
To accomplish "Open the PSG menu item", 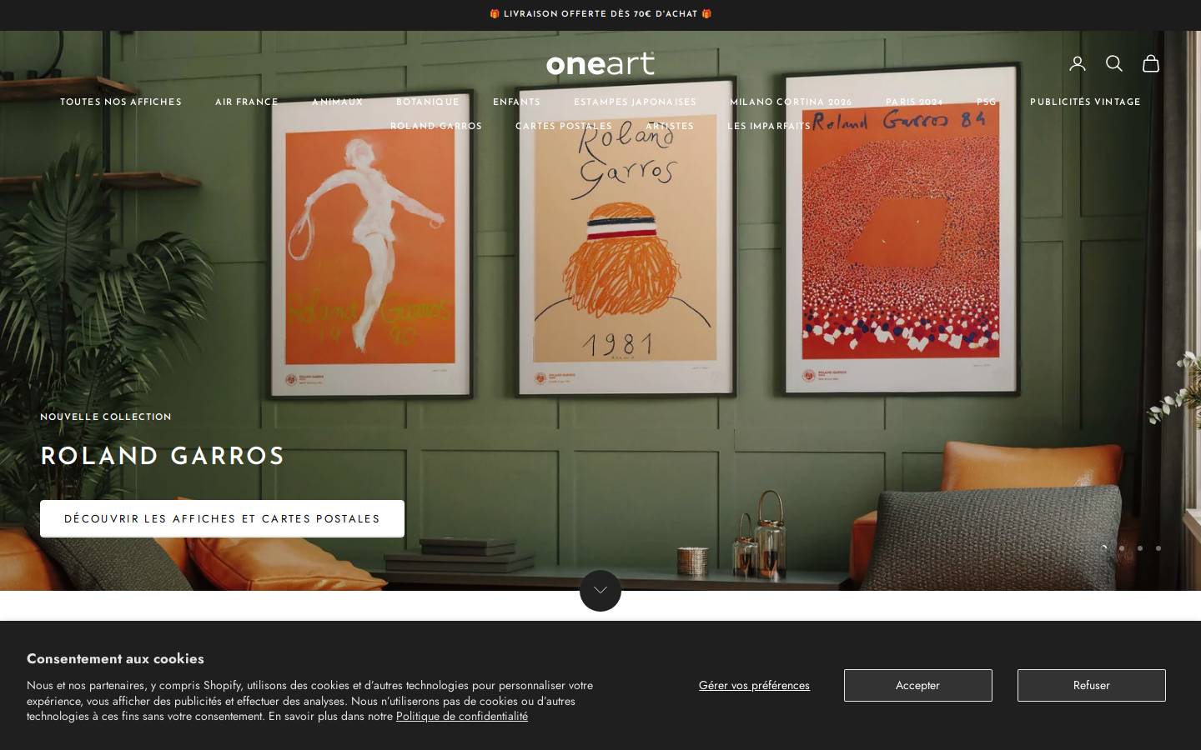I will click(x=987, y=102).
